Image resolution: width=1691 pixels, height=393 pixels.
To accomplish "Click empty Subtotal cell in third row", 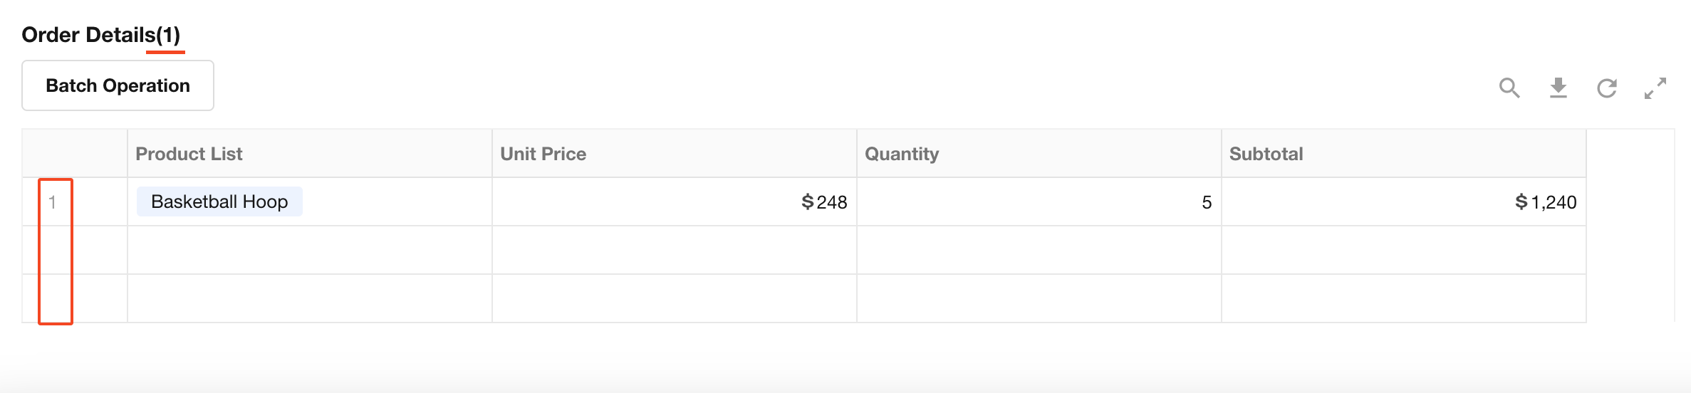I will (x=1403, y=298).
